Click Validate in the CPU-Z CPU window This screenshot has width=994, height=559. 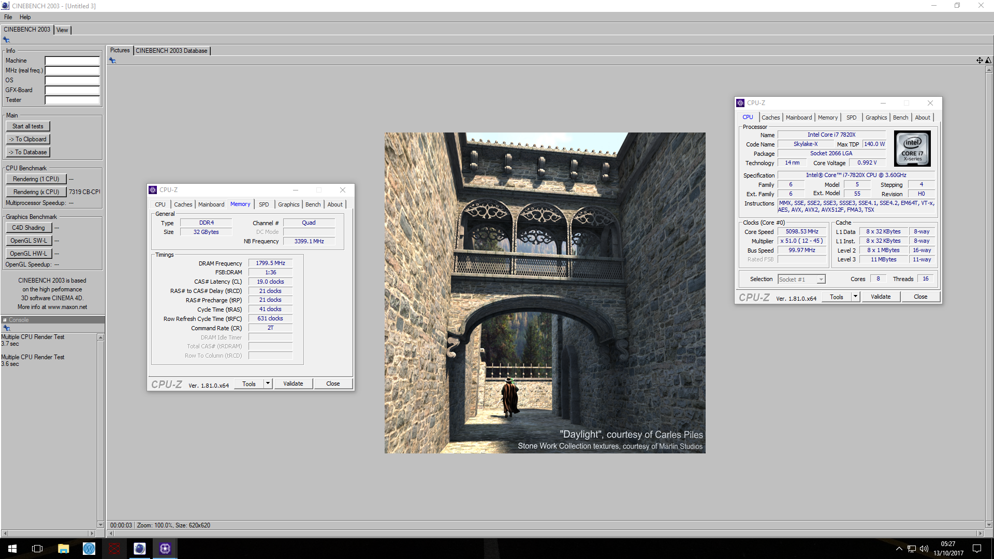point(881,297)
